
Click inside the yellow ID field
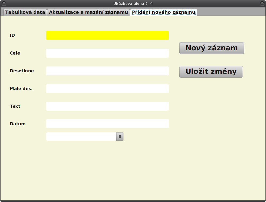(x=107, y=35)
